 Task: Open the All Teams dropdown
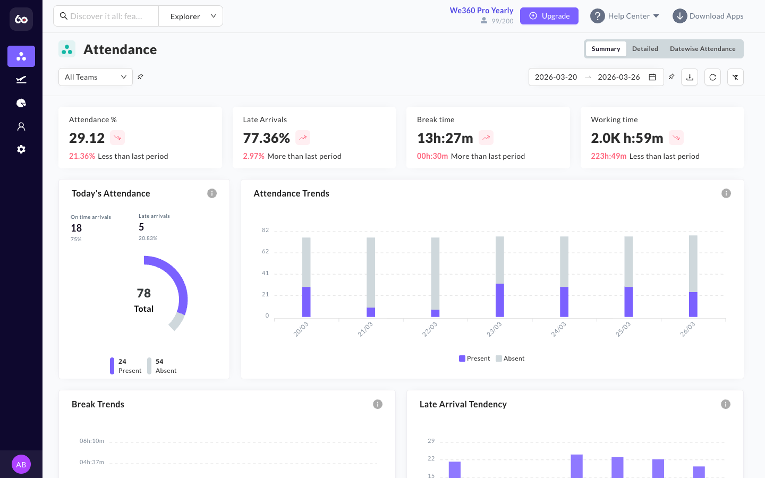pos(96,77)
